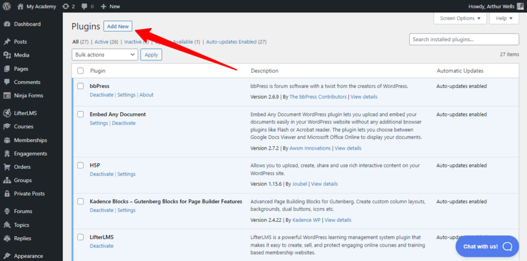This screenshot has width=527, height=261.
Task: Open bbPress About link
Action: (x=147, y=95)
